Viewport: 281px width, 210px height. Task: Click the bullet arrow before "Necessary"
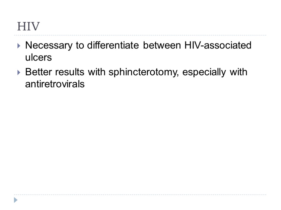(x=18, y=46)
